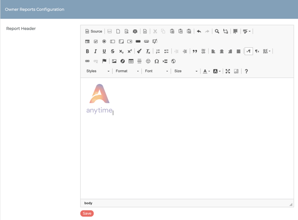This screenshot has width=298, height=220.
Task: Click the New Page icon
Action: pos(118,31)
